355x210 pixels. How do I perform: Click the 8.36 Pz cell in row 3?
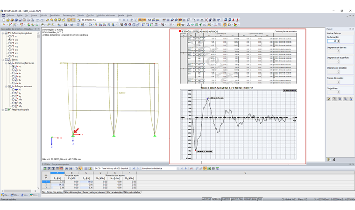(86, 188)
